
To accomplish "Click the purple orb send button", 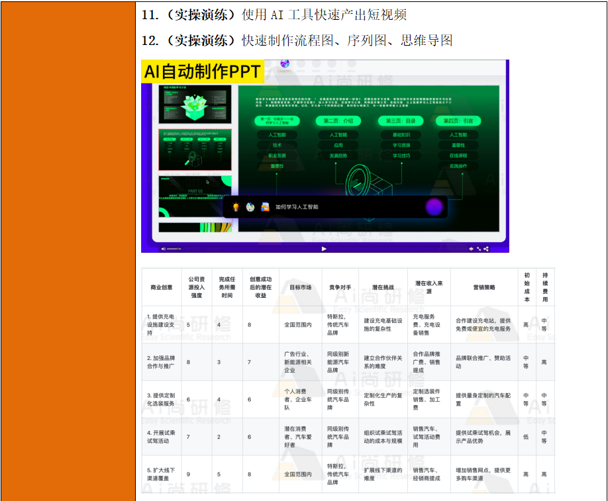I will 434,207.
